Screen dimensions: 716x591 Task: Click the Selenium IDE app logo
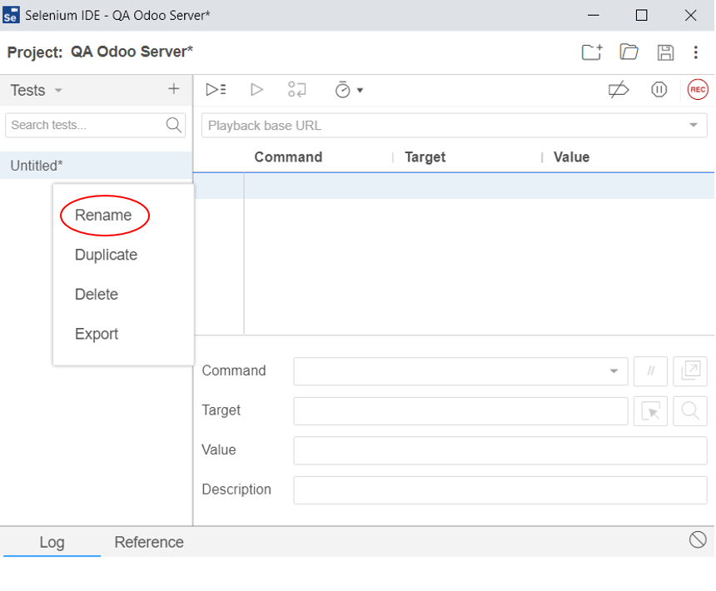click(11, 15)
